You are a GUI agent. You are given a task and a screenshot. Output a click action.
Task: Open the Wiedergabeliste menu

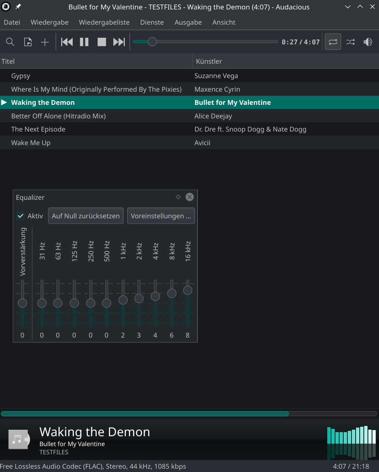click(x=104, y=22)
